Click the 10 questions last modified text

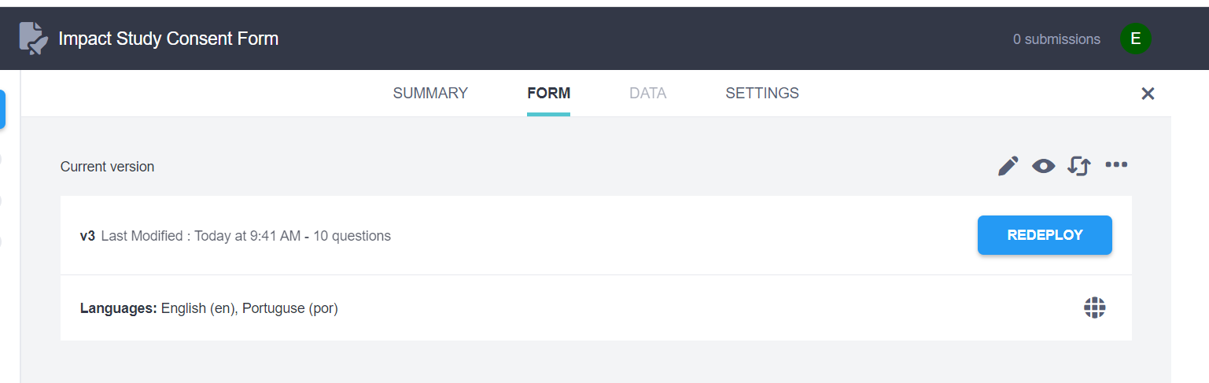(x=246, y=236)
